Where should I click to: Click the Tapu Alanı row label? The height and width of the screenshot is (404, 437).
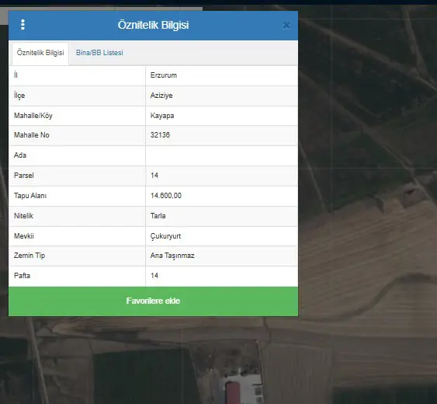pyautogui.click(x=30, y=196)
